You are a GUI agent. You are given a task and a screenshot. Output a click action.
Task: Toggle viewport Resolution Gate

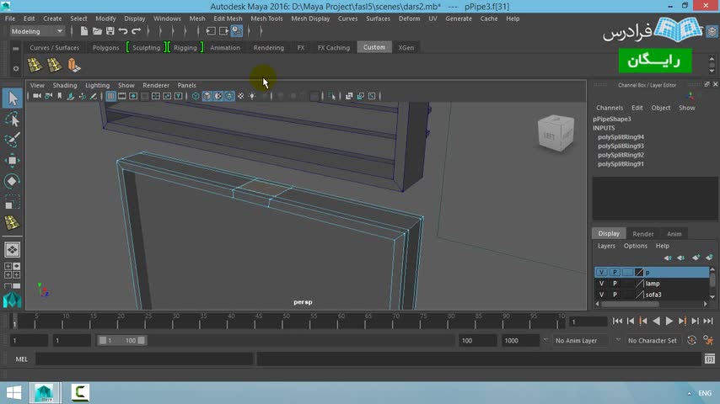pyautogui.click(x=133, y=96)
